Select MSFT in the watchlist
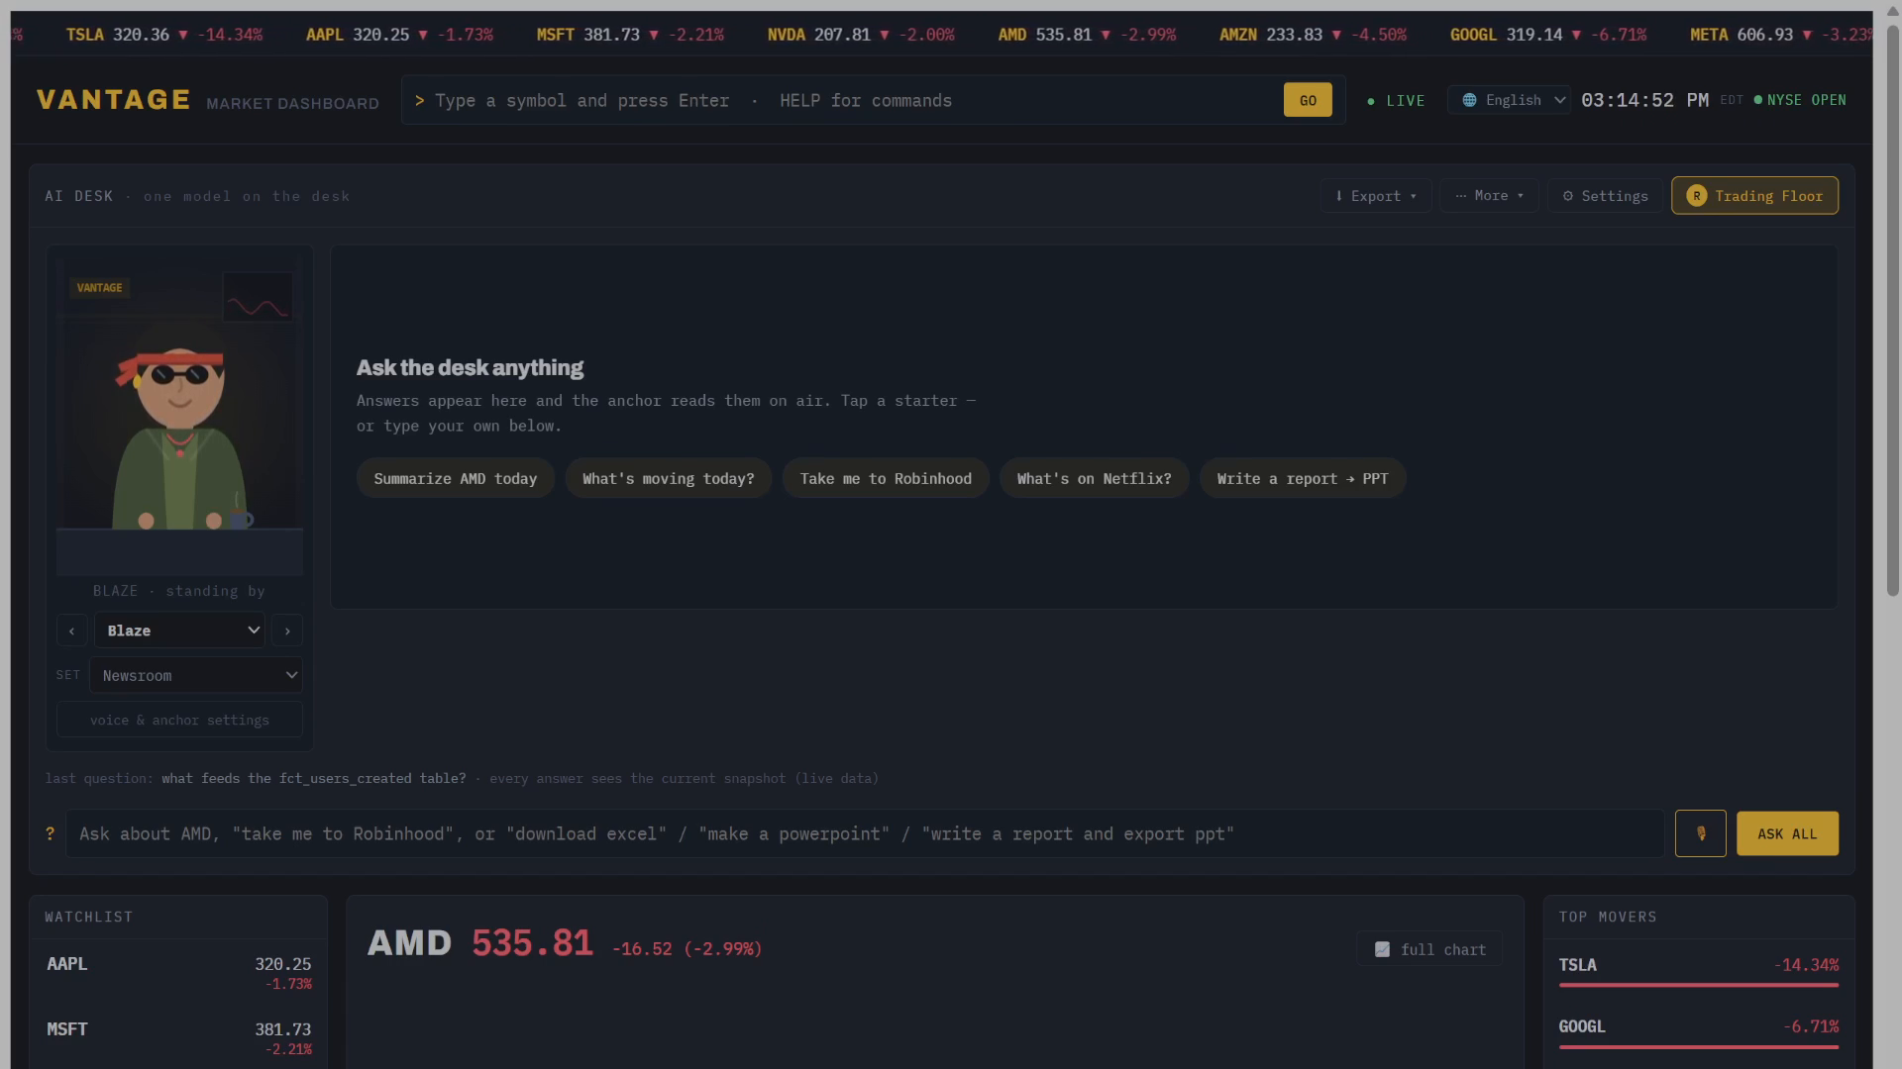The image size is (1902, 1069). [x=179, y=1038]
